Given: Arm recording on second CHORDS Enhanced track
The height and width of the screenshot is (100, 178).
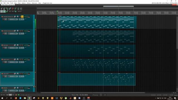Looking at the screenshot, I should point(2,31).
